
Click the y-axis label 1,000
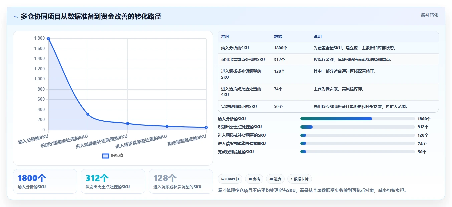39,79
